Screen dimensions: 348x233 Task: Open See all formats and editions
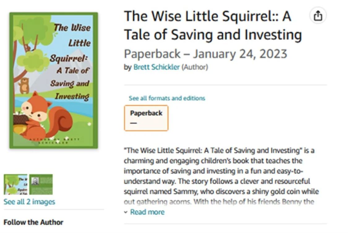click(167, 98)
